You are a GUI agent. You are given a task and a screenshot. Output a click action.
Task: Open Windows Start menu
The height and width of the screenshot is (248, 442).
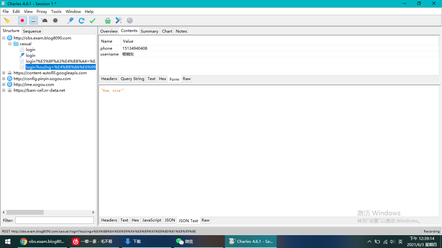point(8,242)
